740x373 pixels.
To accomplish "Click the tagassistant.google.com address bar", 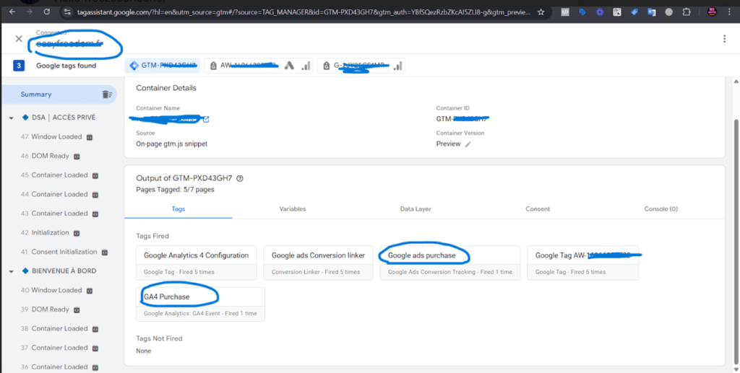I will [302, 12].
